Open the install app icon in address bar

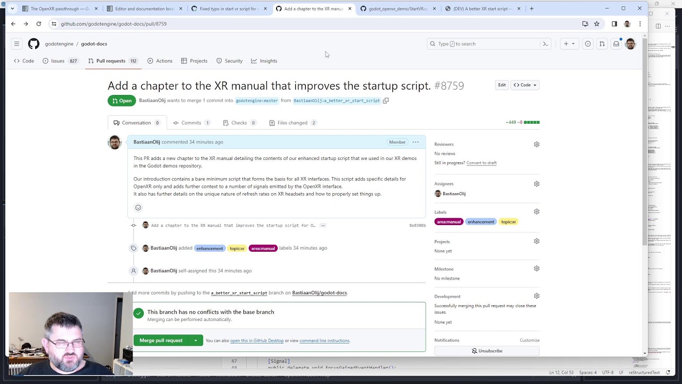click(585, 23)
